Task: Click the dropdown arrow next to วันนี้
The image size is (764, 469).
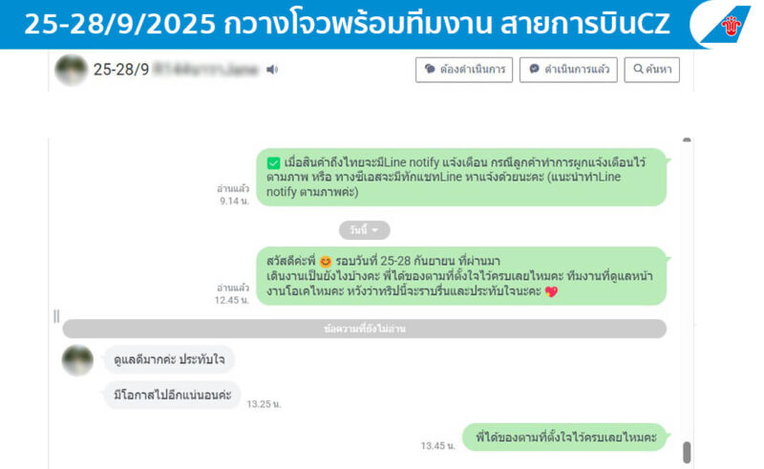Action: 374,230
